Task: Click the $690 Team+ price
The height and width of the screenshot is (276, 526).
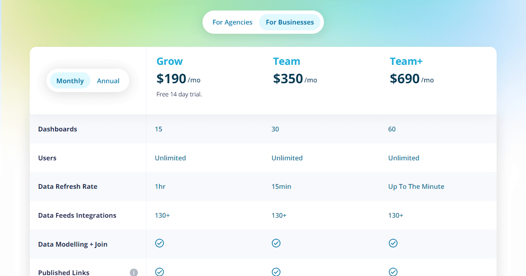Action: click(x=405, y=79)
